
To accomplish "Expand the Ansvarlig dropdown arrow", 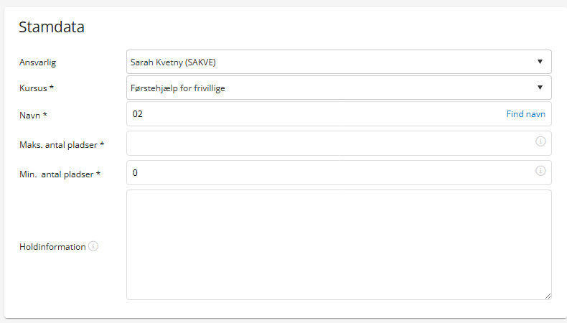I will click(x=540, y=62).
